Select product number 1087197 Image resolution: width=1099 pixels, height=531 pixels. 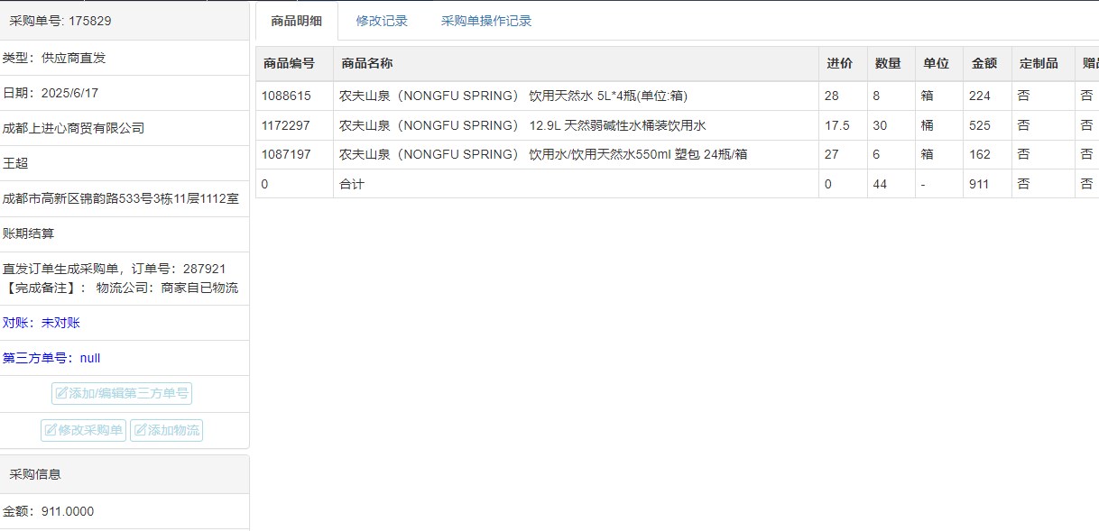coord(286,154)
